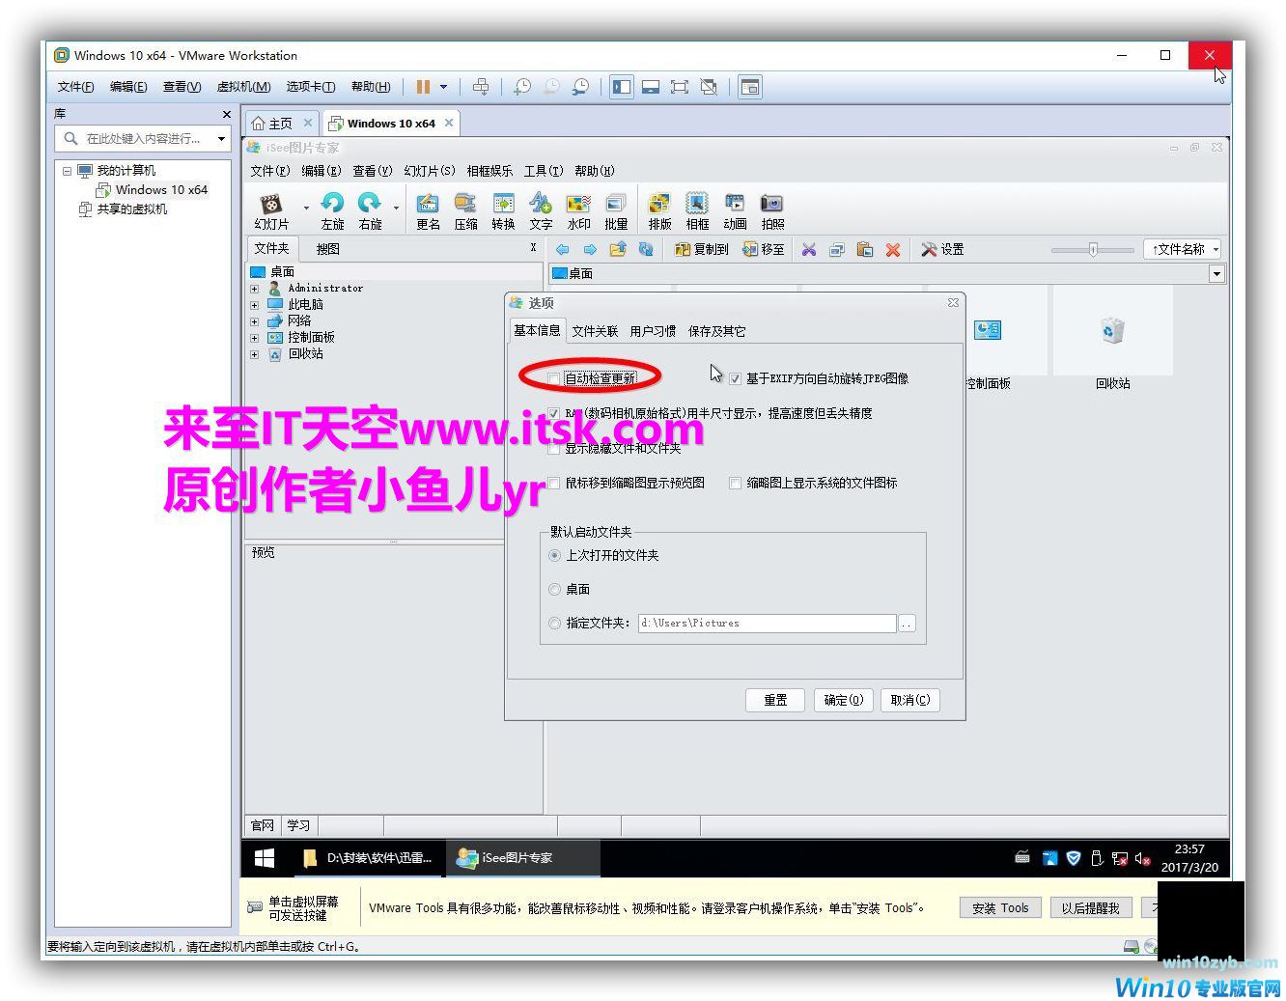Open the 转换 convert tool
The height and width of the screenshot is (1001, 1286).
(503, 210)
